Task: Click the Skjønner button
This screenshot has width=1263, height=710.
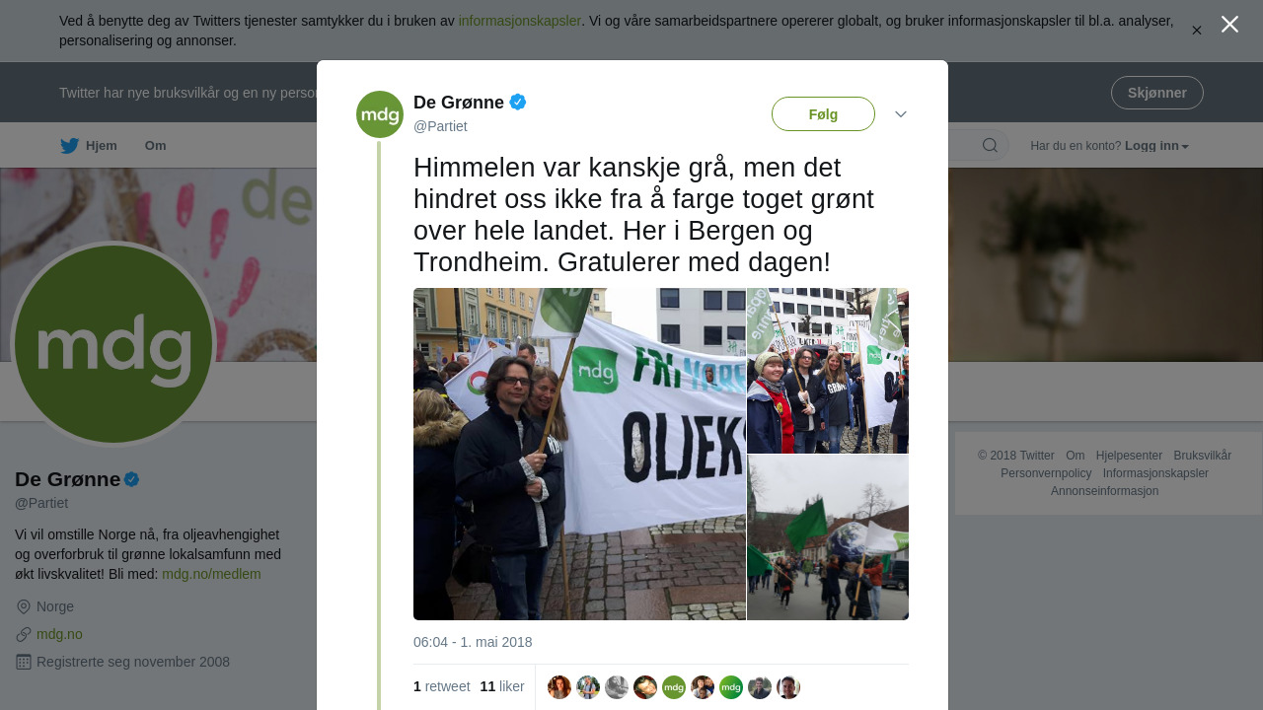Action: [1157, 93]
